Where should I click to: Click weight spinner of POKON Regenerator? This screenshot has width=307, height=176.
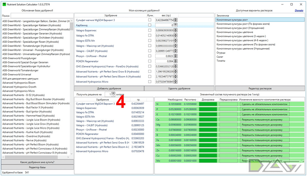coord(175,61)
